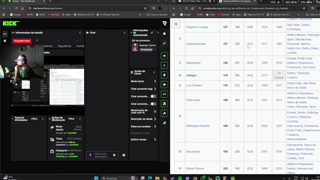Toggle the broadcast signal sidebar icon
Screen dimensions: 320x180
click(164, 94)
